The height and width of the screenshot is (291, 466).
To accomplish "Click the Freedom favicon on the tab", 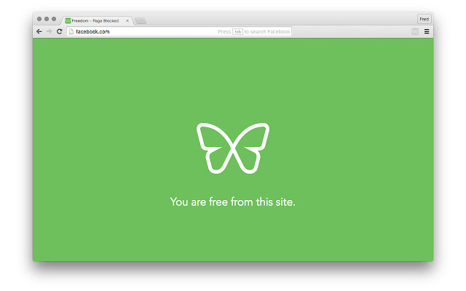I will tap(68, 21).
